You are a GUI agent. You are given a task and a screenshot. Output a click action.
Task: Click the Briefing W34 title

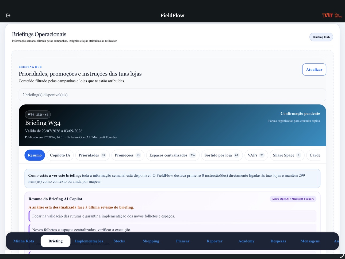(x=43, y=123)
